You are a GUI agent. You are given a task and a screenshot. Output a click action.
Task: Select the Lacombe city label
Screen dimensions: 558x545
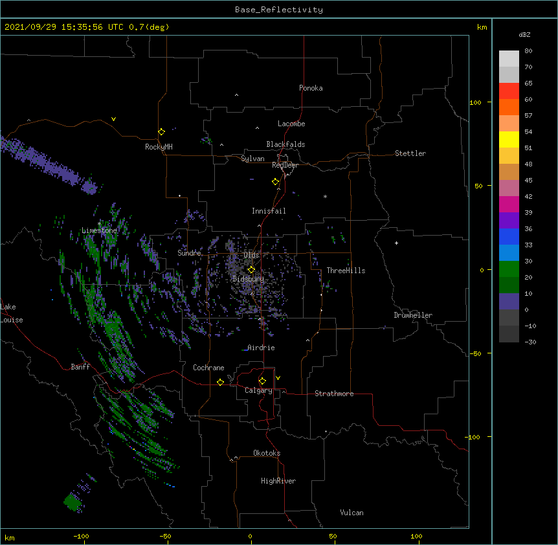point(291,124)
